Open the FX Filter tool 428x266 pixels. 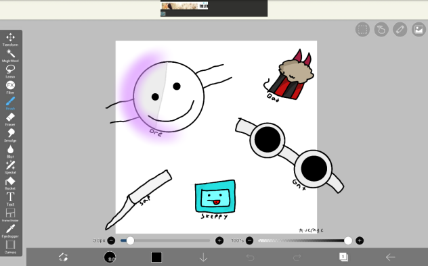click(10, 87)
